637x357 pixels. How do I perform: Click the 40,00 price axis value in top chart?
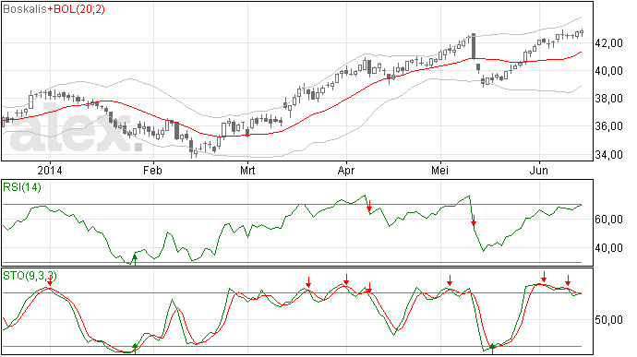pos(608,71)
